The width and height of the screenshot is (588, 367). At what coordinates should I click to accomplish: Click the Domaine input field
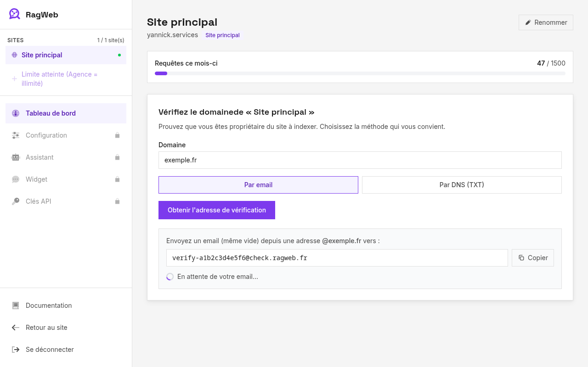point(360,160)
